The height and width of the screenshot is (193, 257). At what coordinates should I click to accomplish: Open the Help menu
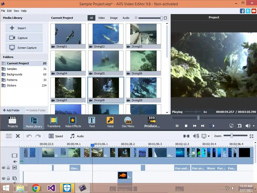tap(24, 11)
